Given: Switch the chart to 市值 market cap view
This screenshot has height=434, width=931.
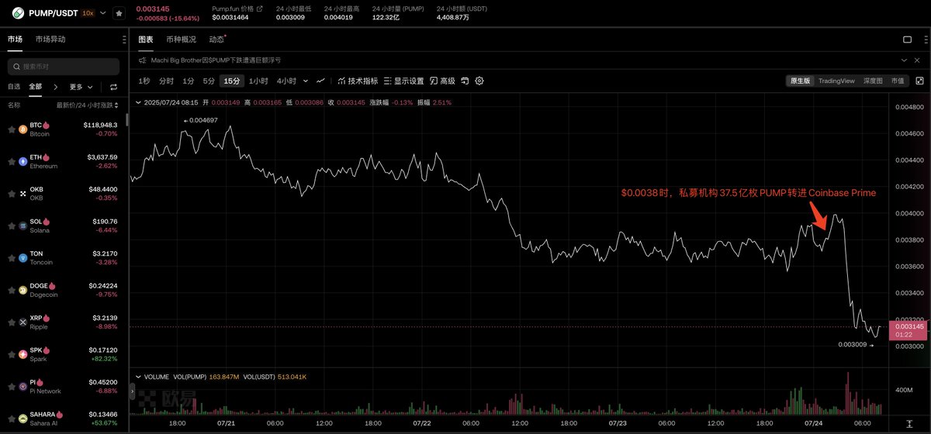Looking at the screenshot, I should click(897, 81).
